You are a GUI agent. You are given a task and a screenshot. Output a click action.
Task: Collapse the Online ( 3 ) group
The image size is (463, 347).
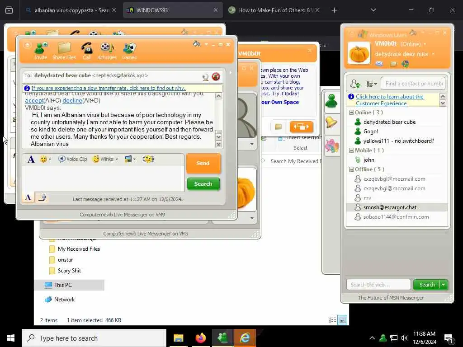coord(351,113)
